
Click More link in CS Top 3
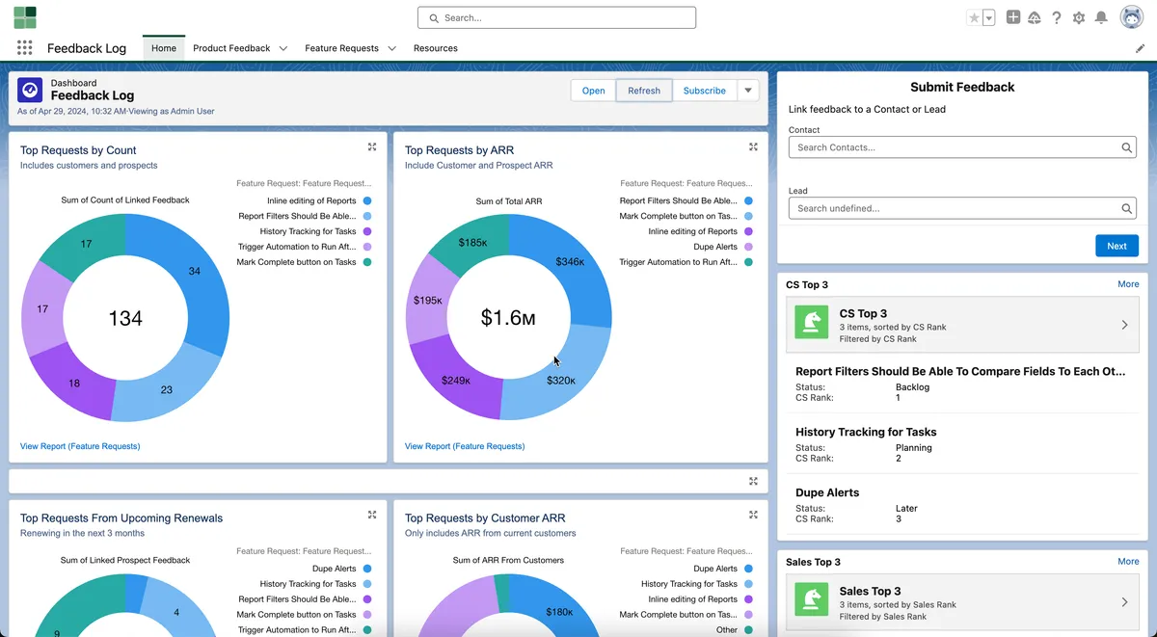click(x=1128, y=284)
